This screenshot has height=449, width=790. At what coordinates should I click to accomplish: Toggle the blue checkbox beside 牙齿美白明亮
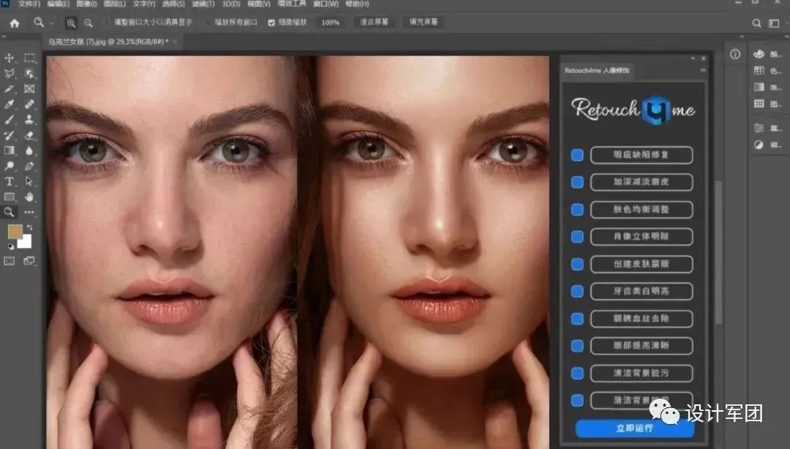tap(577, 291)
